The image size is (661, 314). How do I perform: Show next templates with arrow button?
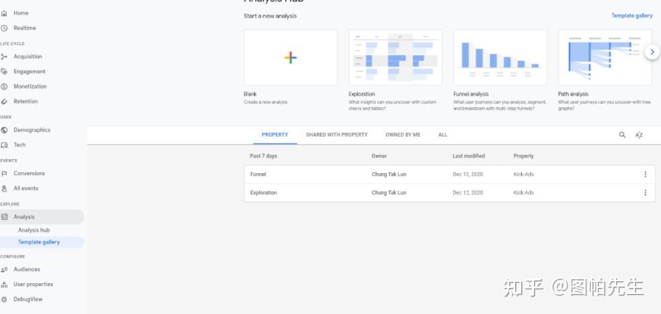(x=652, y=52)
